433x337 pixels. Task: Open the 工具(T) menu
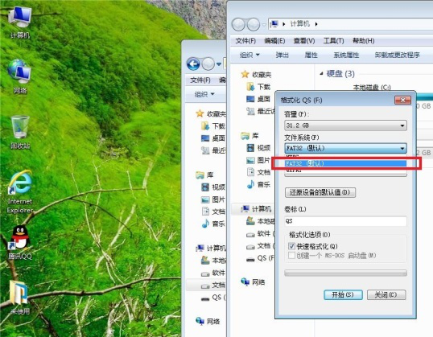333,41
